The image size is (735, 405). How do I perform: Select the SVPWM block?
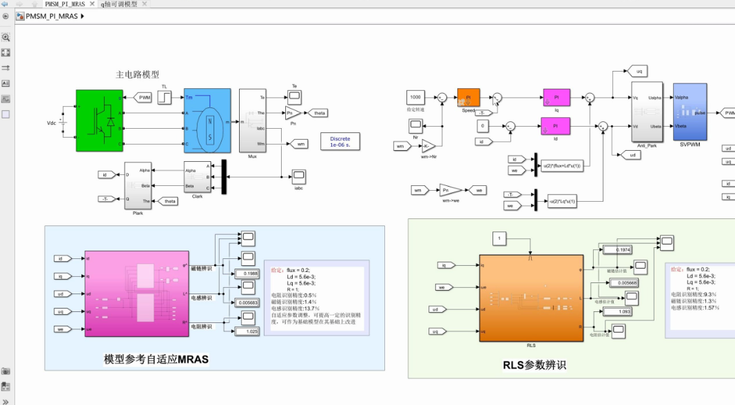(x=690, y=112)
